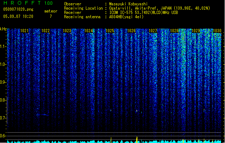Click the date stamp 05.09.07 10:20

tap(18, 16)
